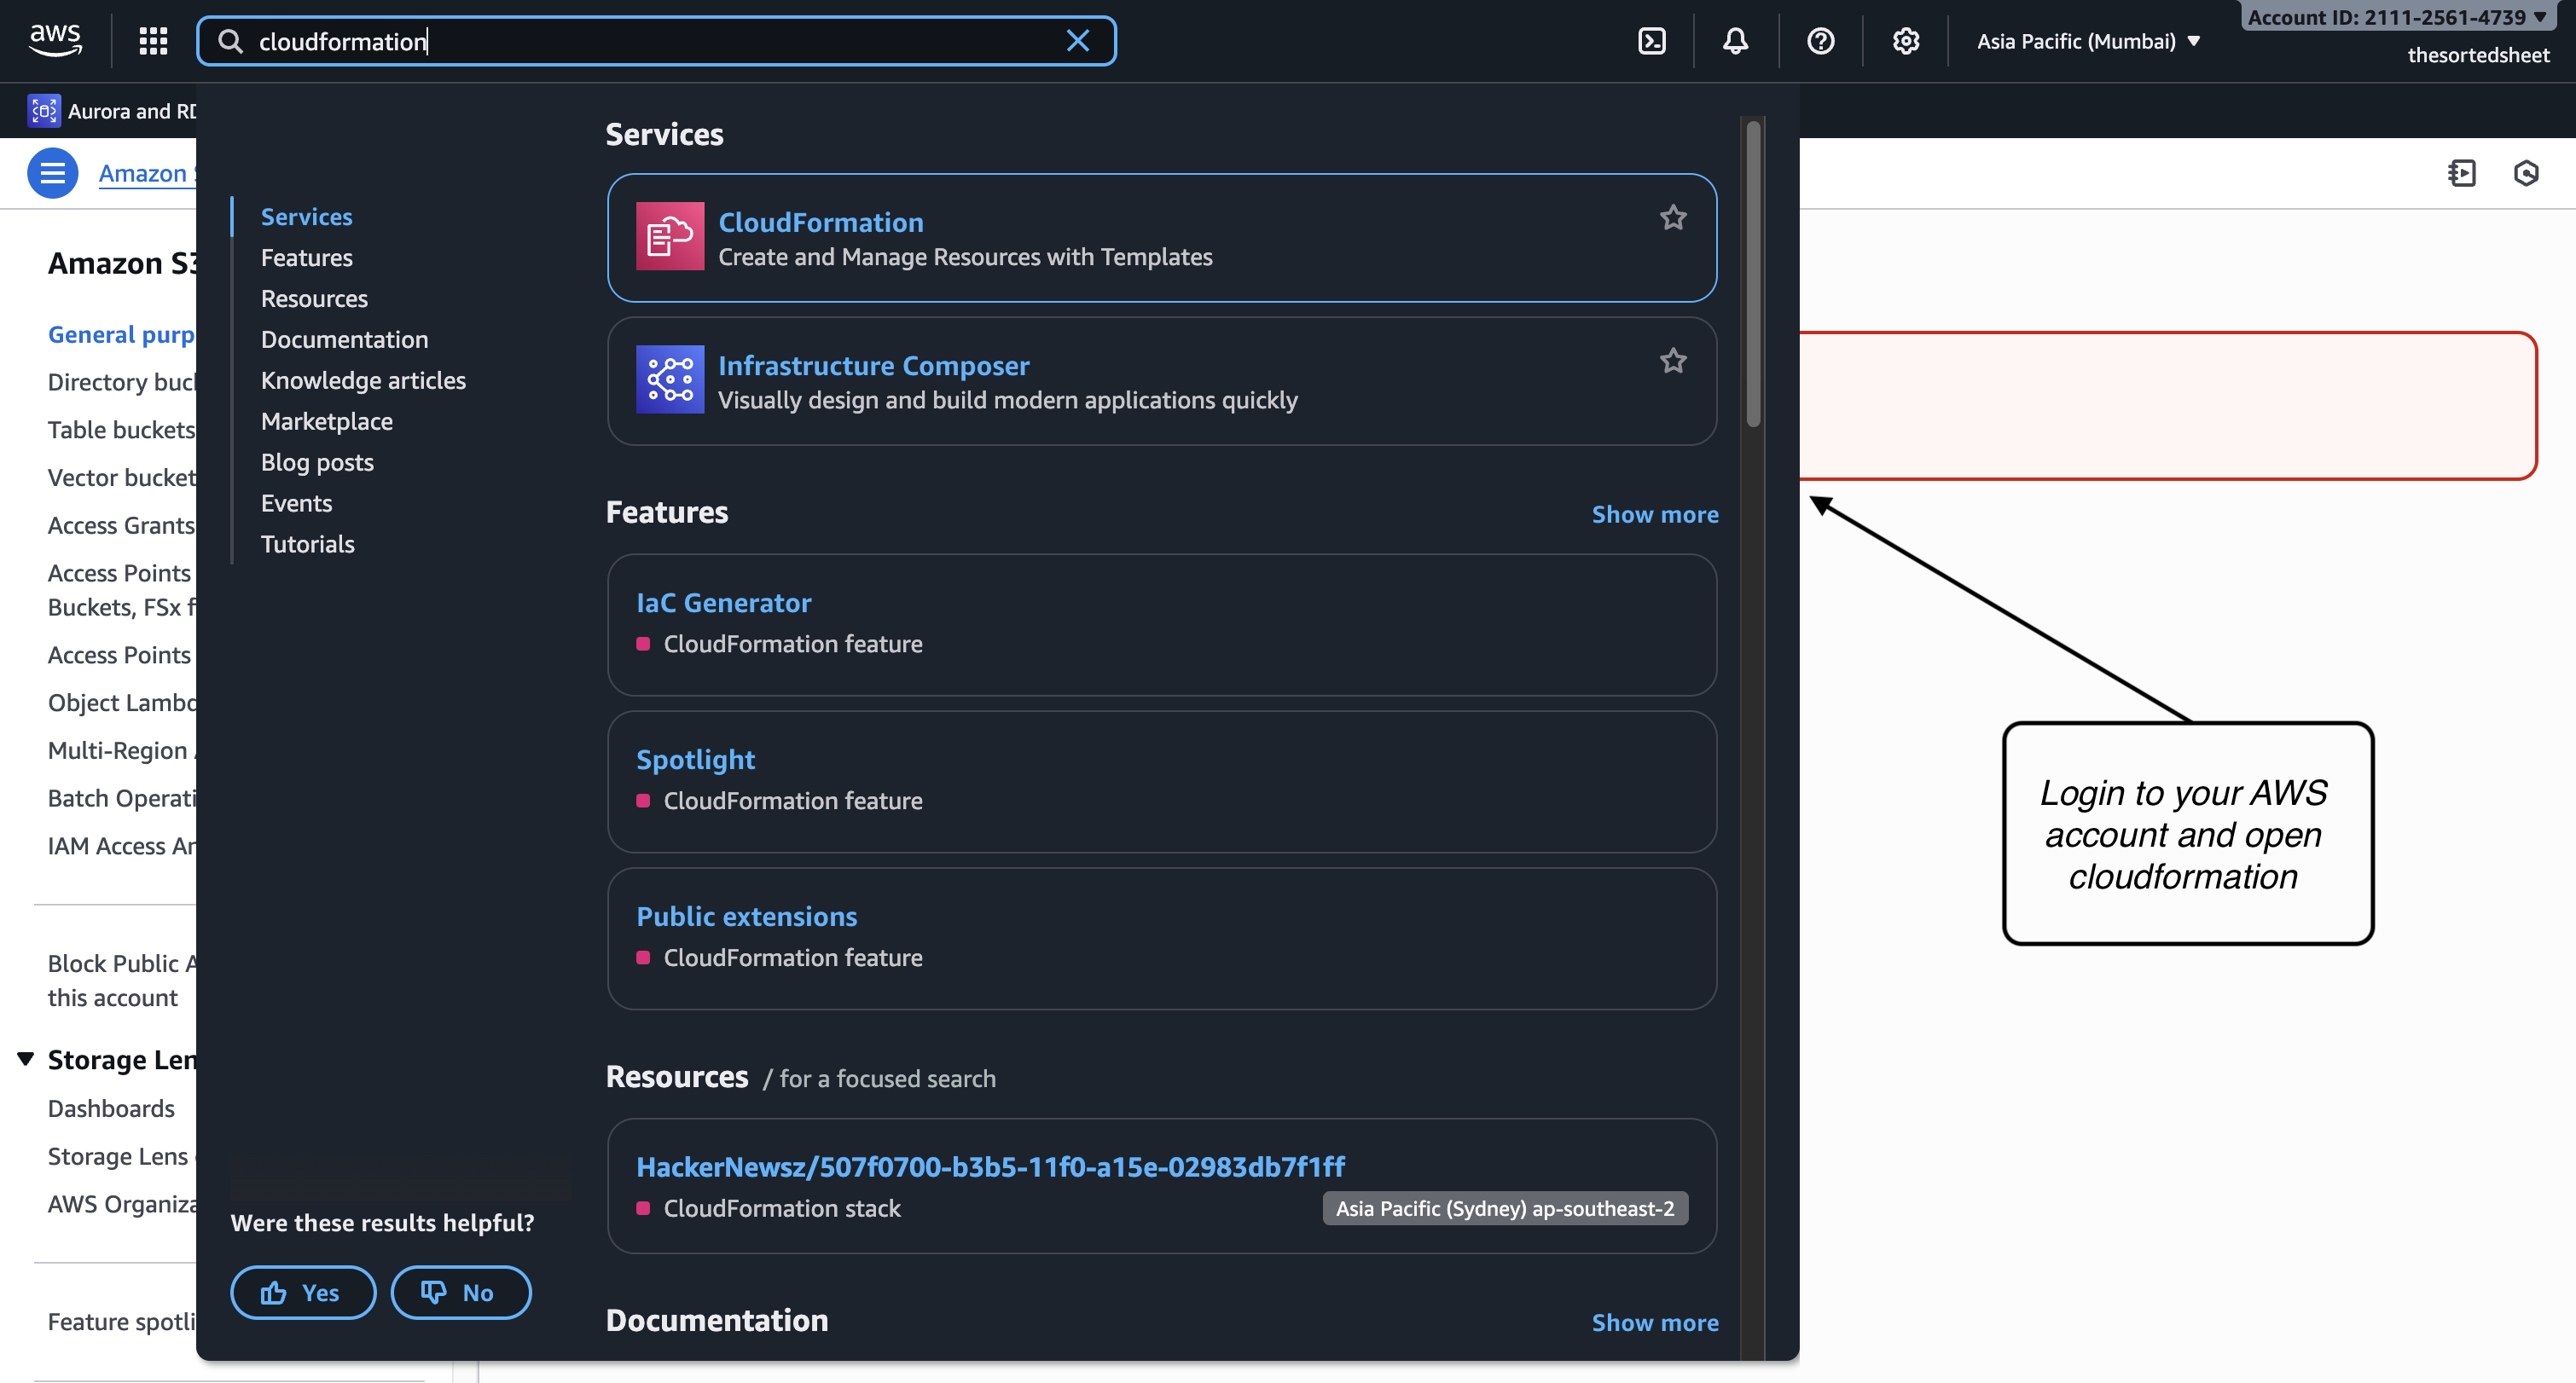Image resolution: width=2576 pixels, height=1383 pixels.
Task: Open the blue hamburger navigation menu
Action: (x=52, y=173)
